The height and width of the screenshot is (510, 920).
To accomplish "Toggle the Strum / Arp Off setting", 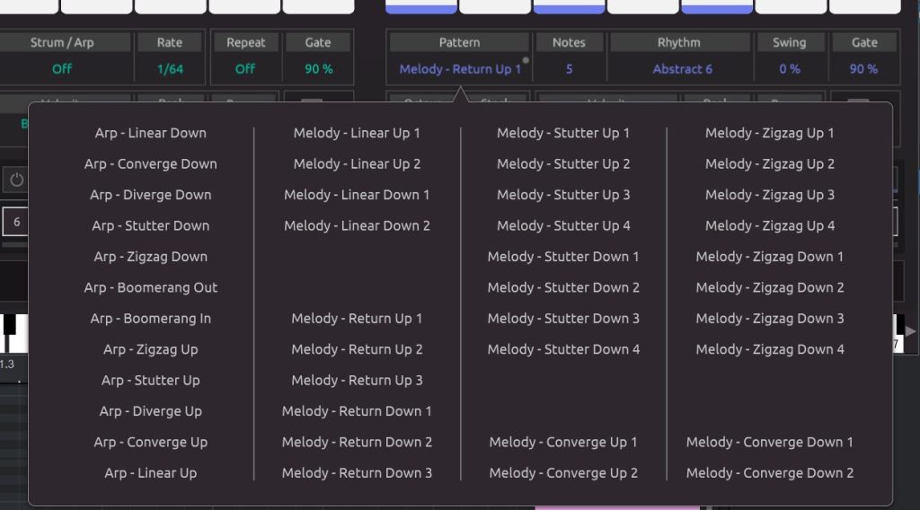I will point(61,69).
